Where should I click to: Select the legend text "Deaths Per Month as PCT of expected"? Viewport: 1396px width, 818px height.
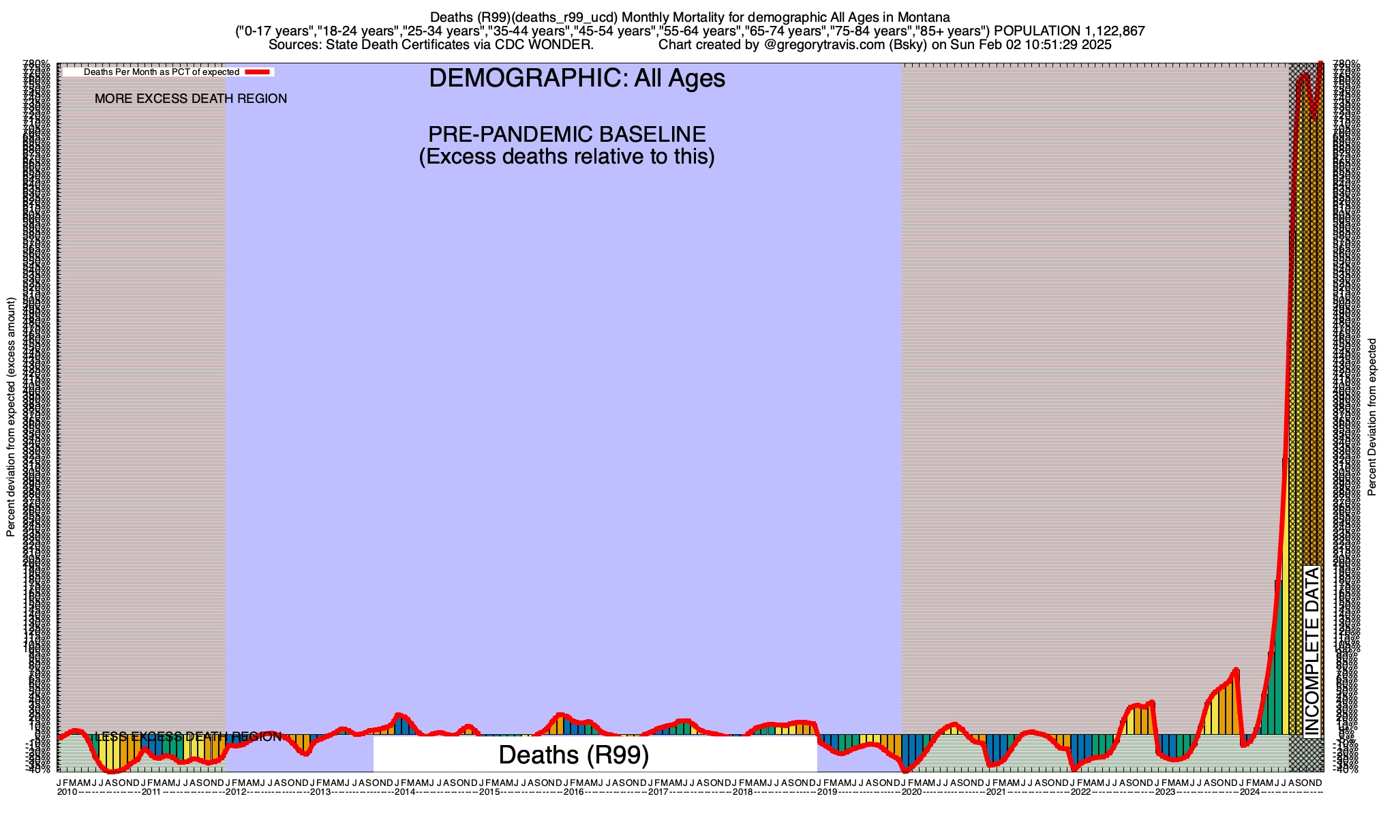tap(162, 72)
